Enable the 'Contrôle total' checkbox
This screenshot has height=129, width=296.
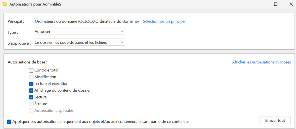[x=31, y=70]
